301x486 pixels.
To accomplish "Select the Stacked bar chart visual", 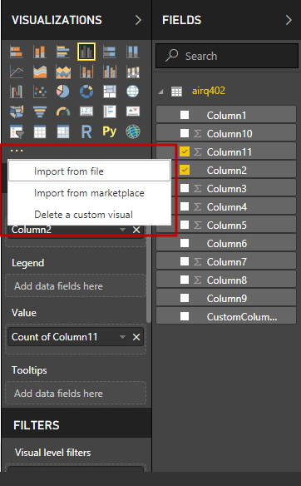I will 17,52.
